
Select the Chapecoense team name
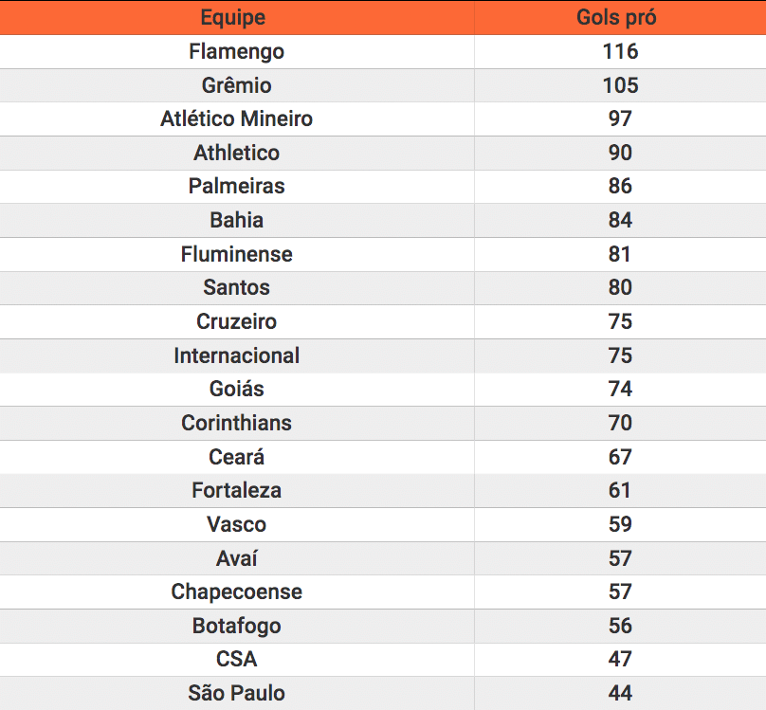(x=236, y=592)
